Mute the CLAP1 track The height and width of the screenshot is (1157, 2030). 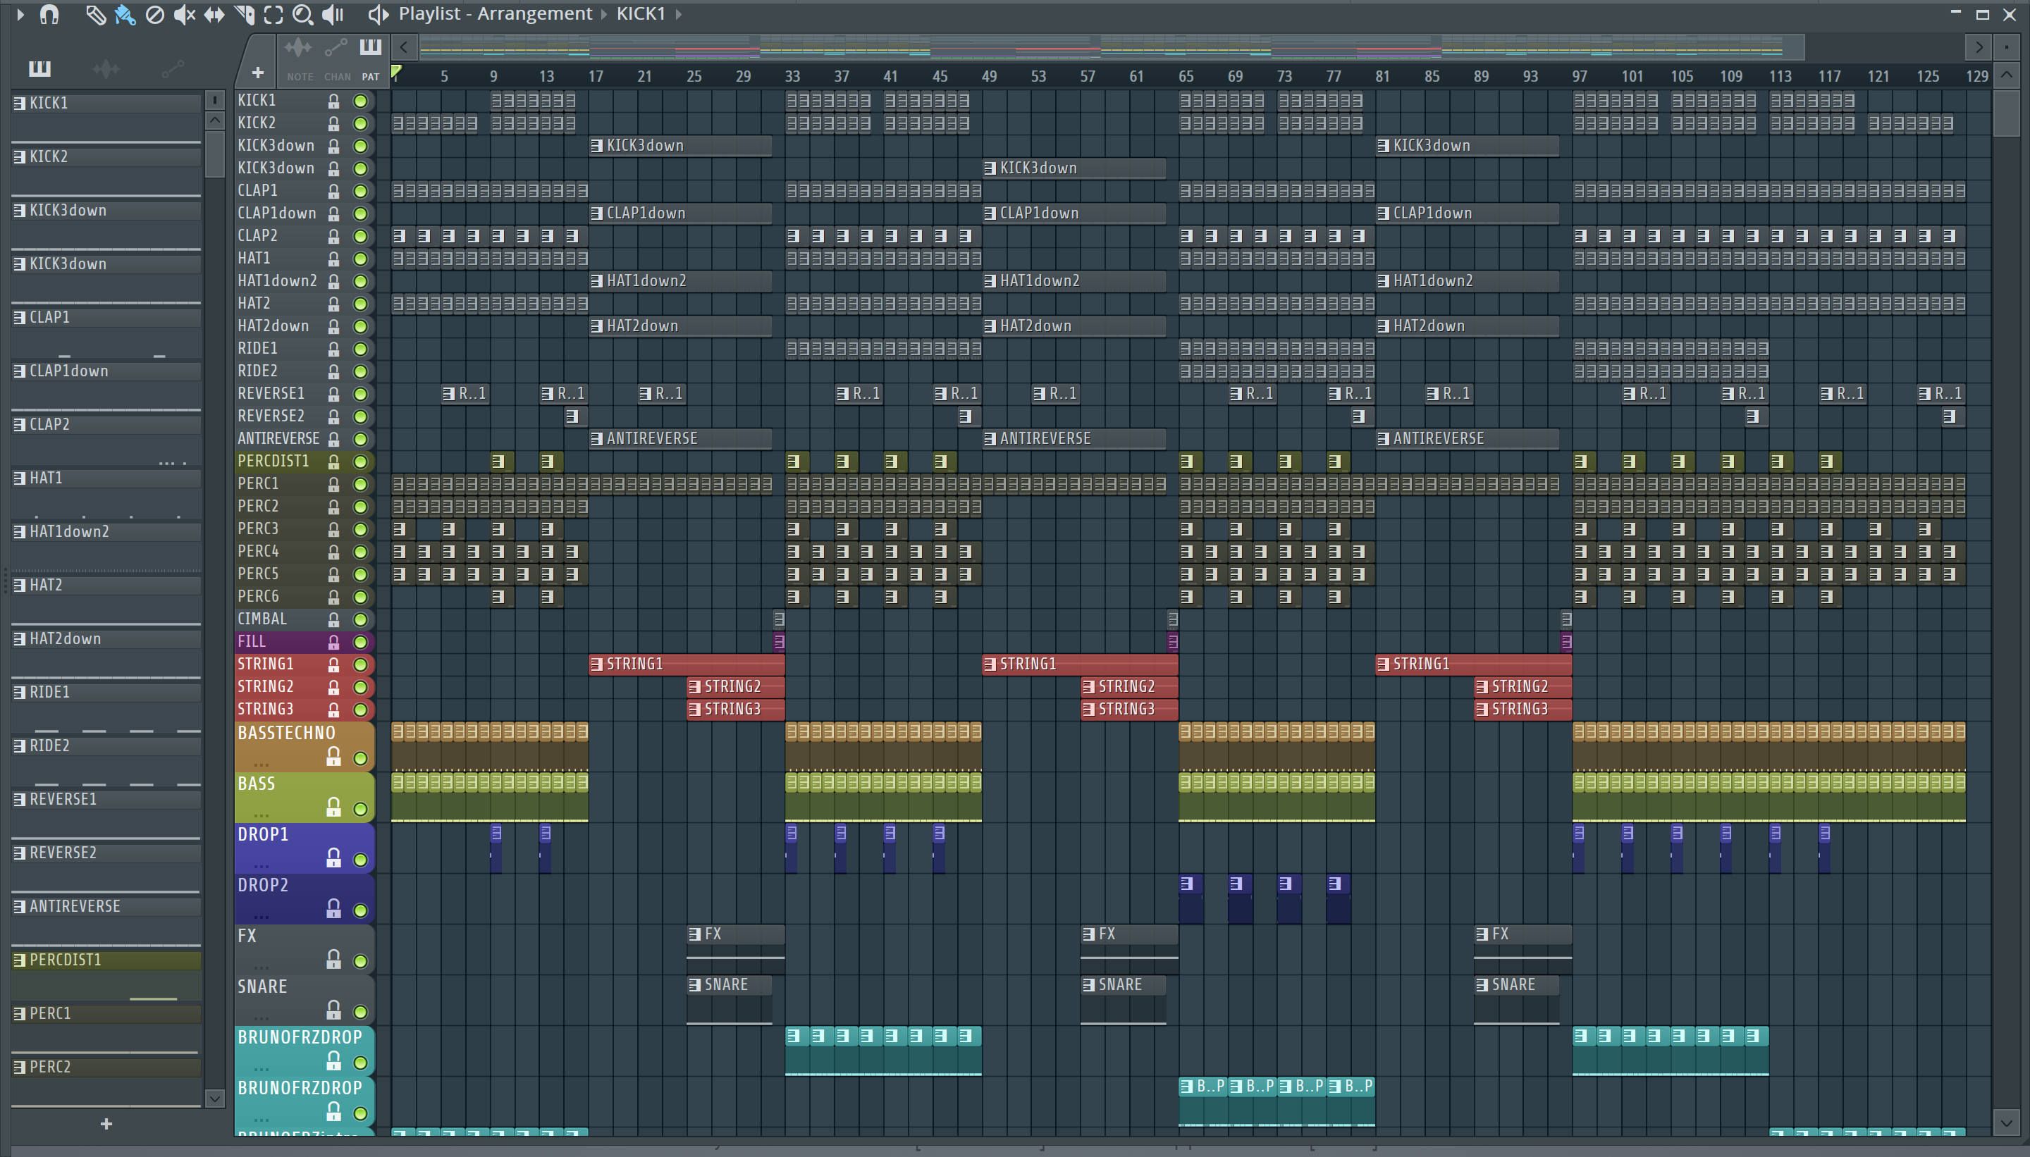[x=360, y=192]
